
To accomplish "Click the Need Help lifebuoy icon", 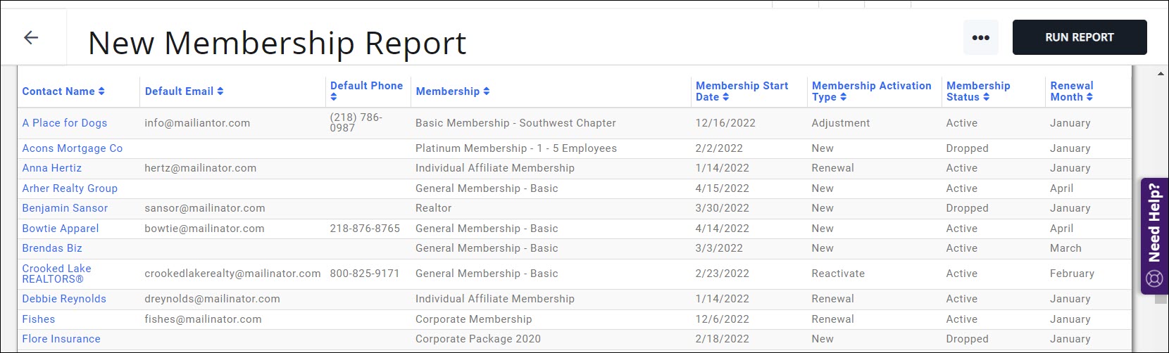I will (x=1154, y=278).
